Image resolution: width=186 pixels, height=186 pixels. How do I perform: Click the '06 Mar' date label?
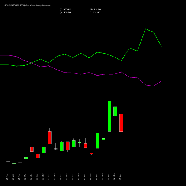tap(43, 177)
